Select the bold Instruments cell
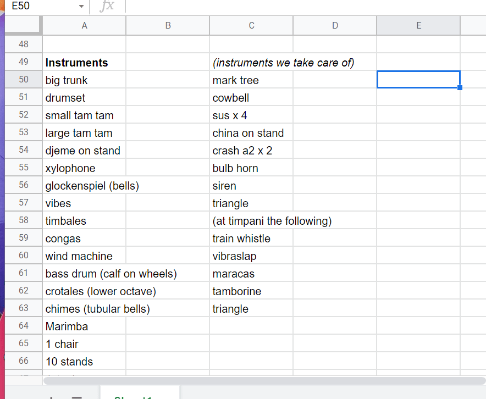The image size is (486, 399). pos(84,63)
